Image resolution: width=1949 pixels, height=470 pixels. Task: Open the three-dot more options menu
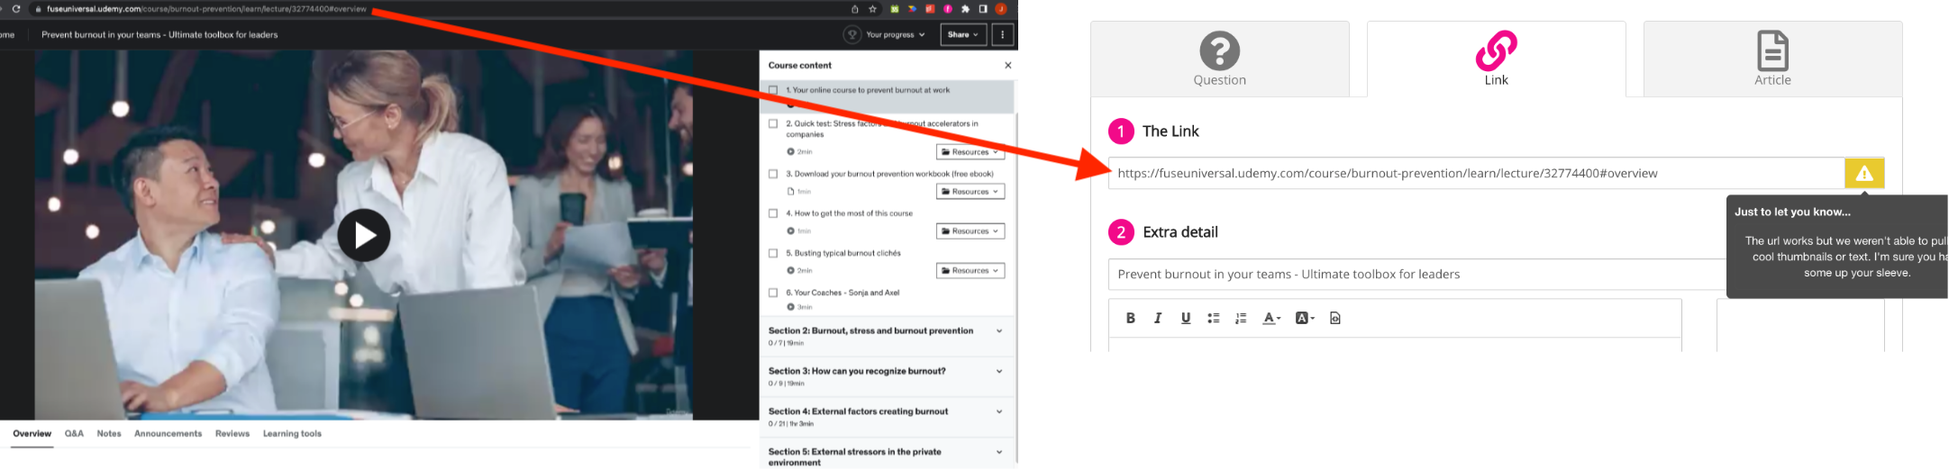coord(1003,35)
